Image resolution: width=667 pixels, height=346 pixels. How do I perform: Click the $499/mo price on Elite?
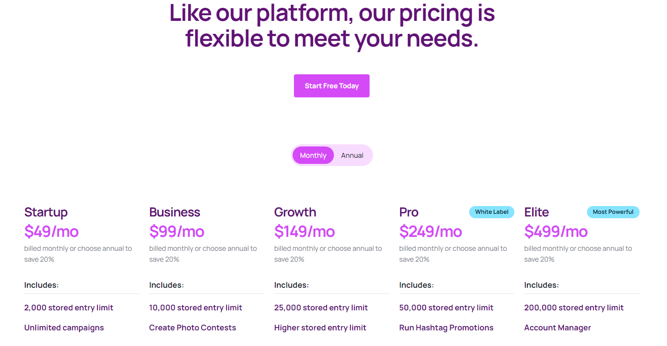556,232
